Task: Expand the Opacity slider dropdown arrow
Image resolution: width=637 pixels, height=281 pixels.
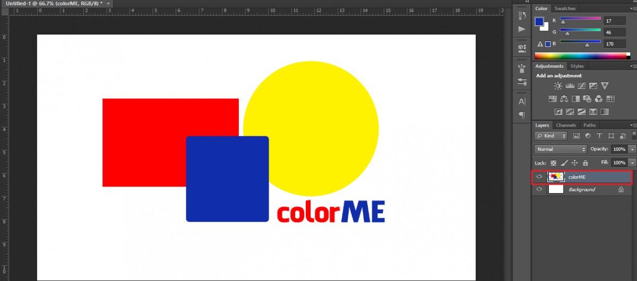Action: [x=632, y=149]
